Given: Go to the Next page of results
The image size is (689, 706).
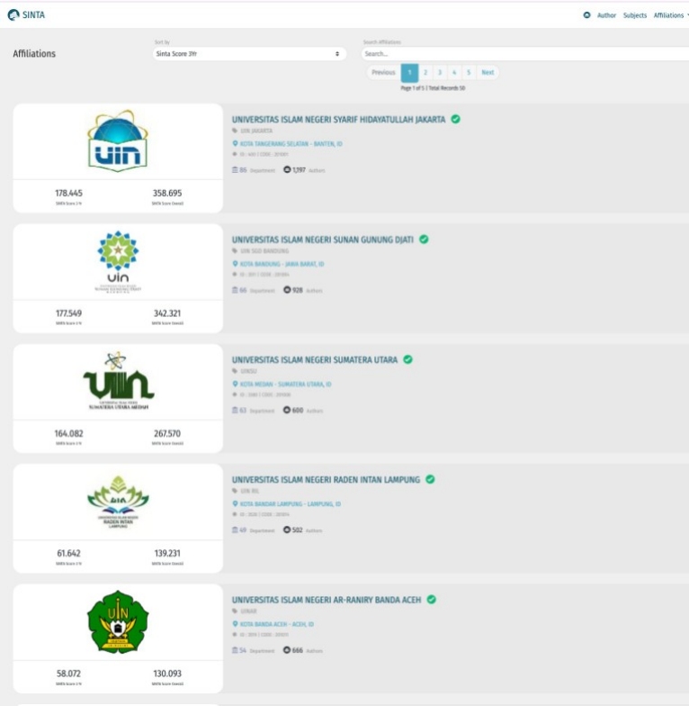Looking at the screenshot, I should (488, 72).
